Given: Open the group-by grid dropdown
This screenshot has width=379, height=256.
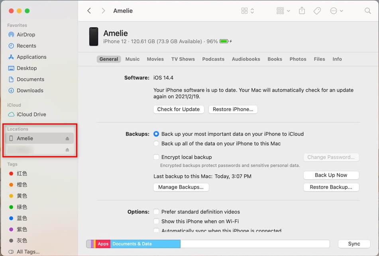Looking at the screenshot, I should pyautogui.click(x=283, y=11).
